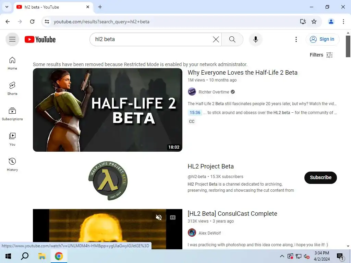Image resolution: width=351 pixels, height=263 pixels.
Task: Open Richter Overtime channel name link
Action: tap(214, 92)
